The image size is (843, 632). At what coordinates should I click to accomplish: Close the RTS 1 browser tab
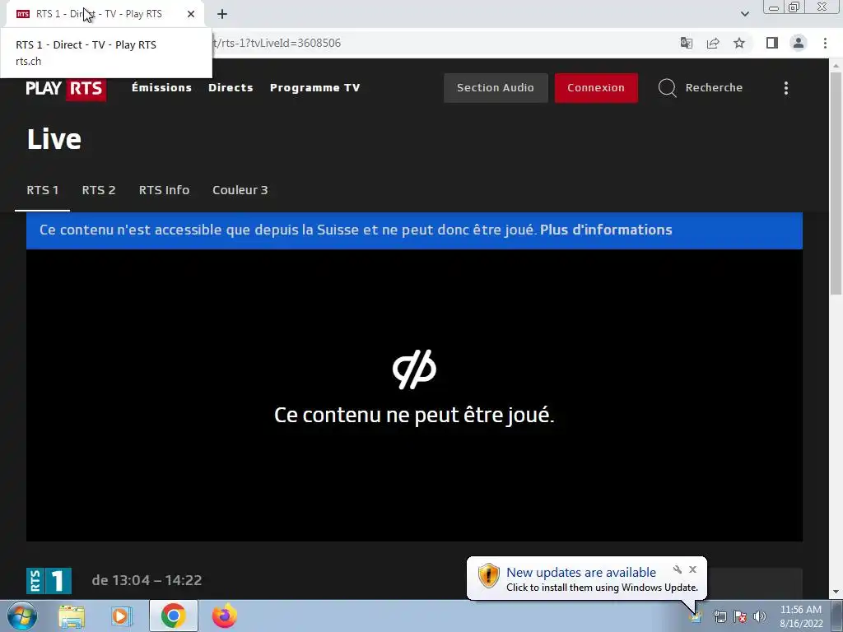pyautogui.click(x=191, y=14)
